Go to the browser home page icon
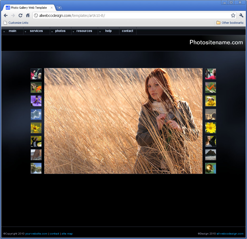The height and width of the screenshot is (239, 247). point(28,16)
